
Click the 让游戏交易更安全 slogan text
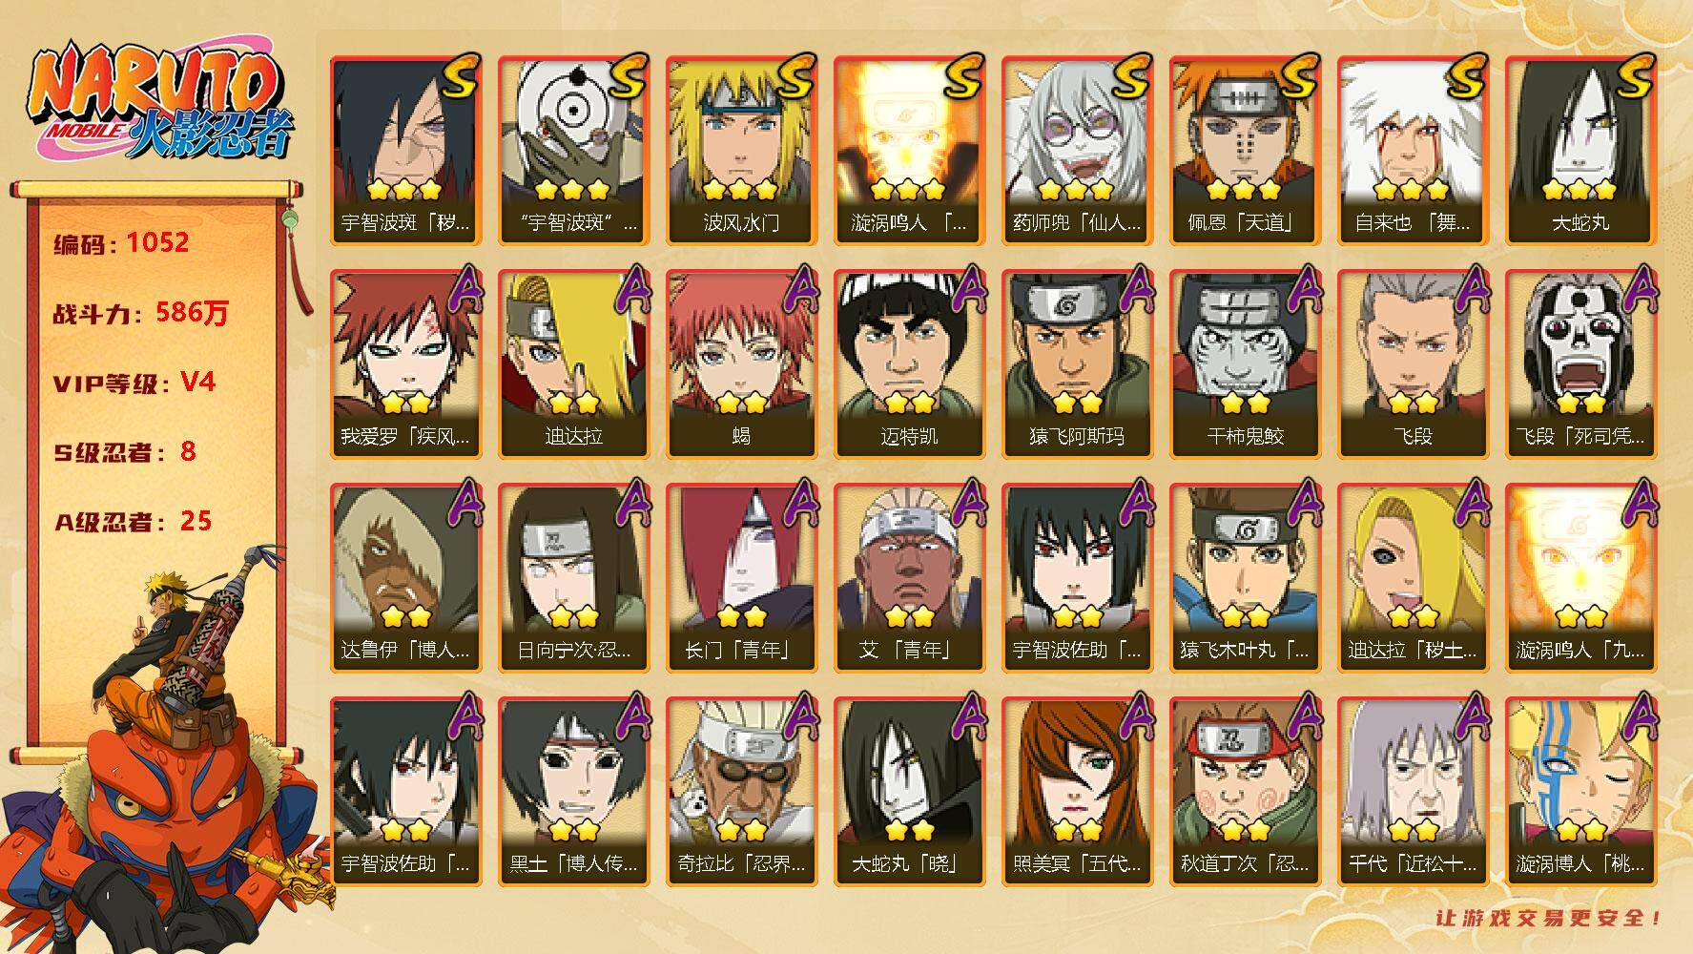[1548, 919]
